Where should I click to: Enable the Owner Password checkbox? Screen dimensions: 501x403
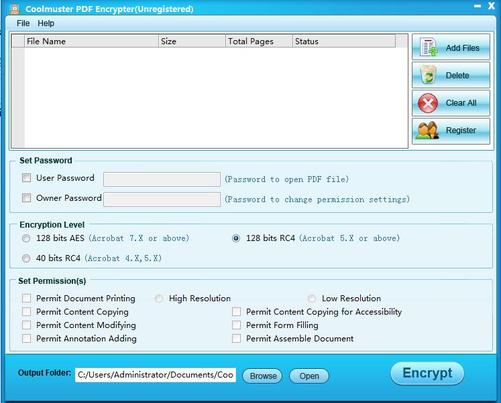27,198
